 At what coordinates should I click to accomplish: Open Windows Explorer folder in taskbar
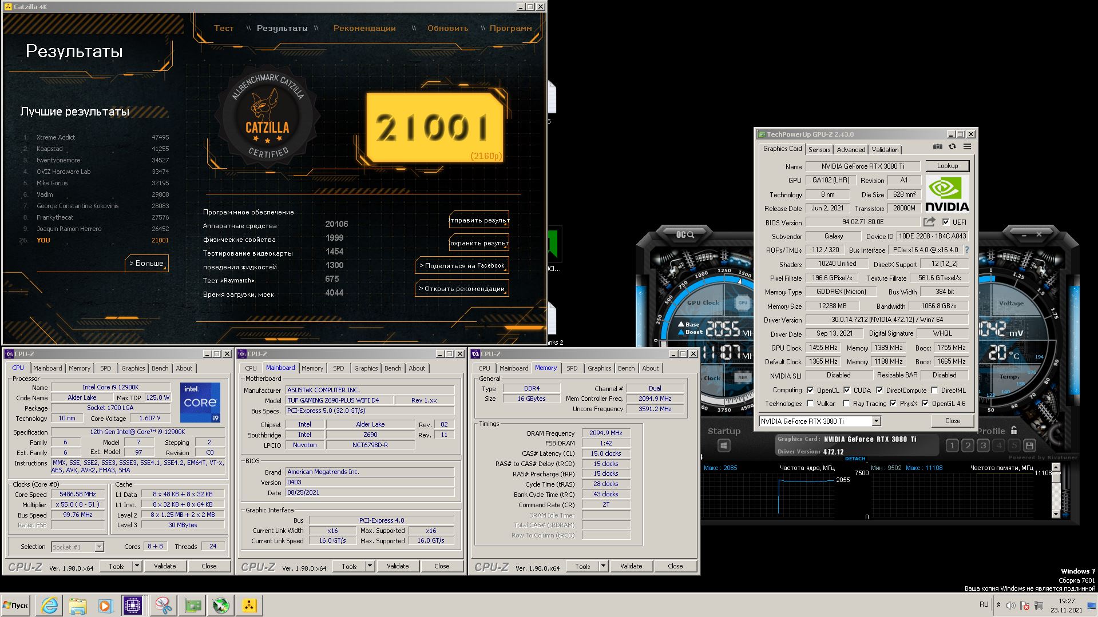[x=77, y=606]
